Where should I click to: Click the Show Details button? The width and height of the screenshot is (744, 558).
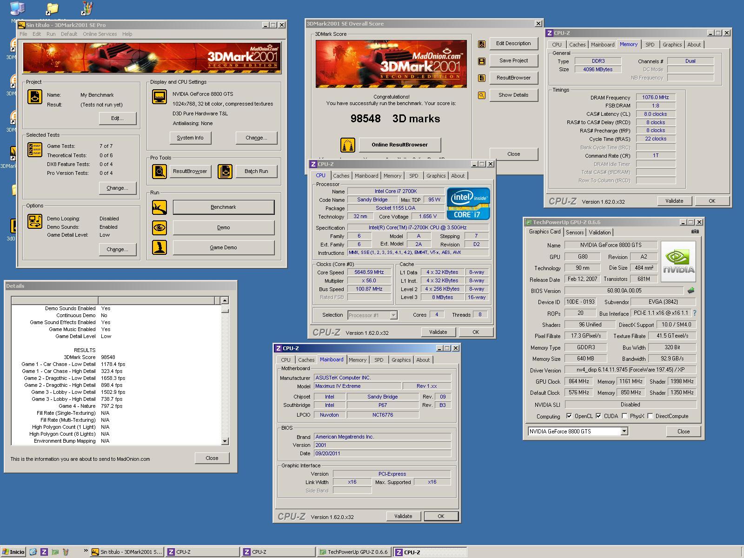click(x=513, y=95)
